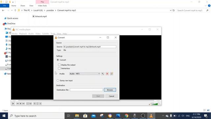Switch to Explorer View ribbon tab
211x119 pixels.
coord(31,6)
